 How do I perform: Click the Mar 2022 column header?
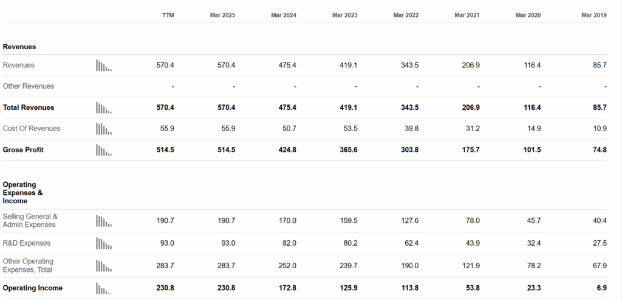point(406,15)
